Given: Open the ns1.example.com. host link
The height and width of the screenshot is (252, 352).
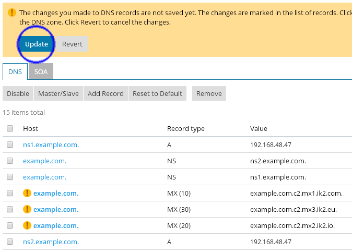Looking at the screenshot, I should click(51, 145).
